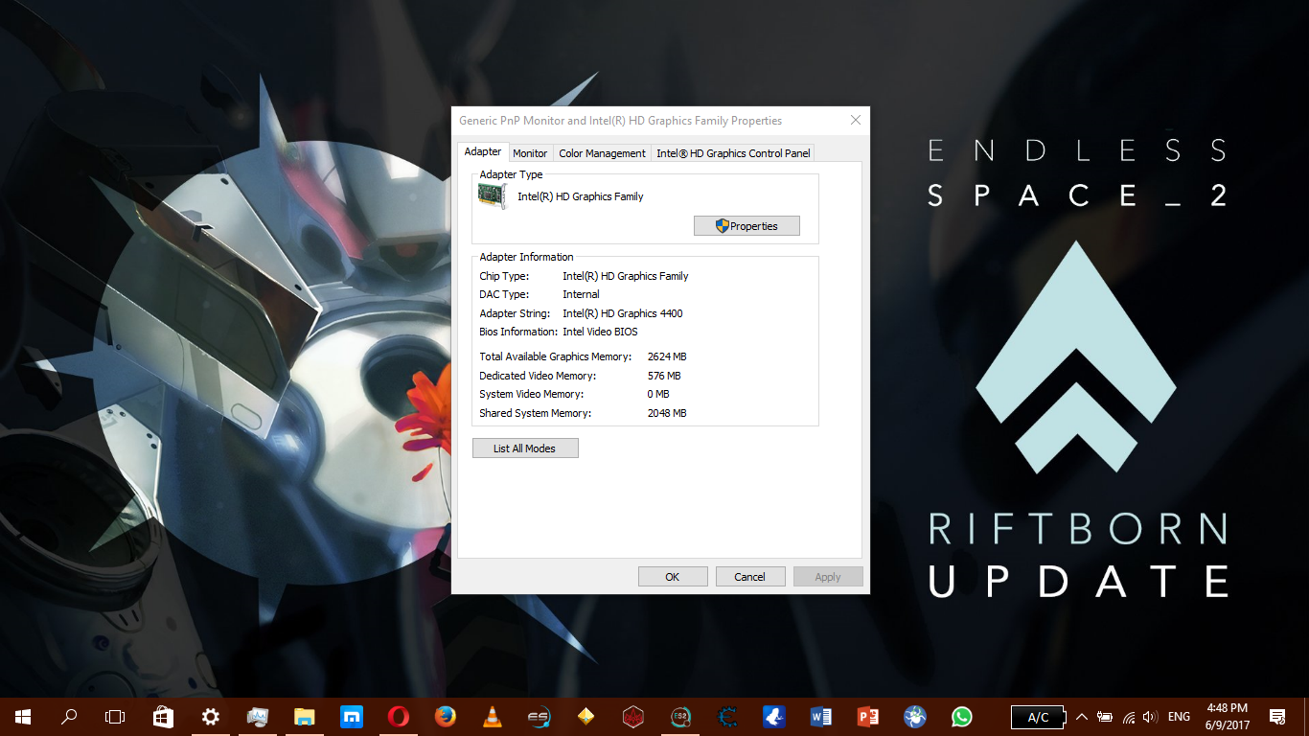Open VLC media player icon

(493, 717)
